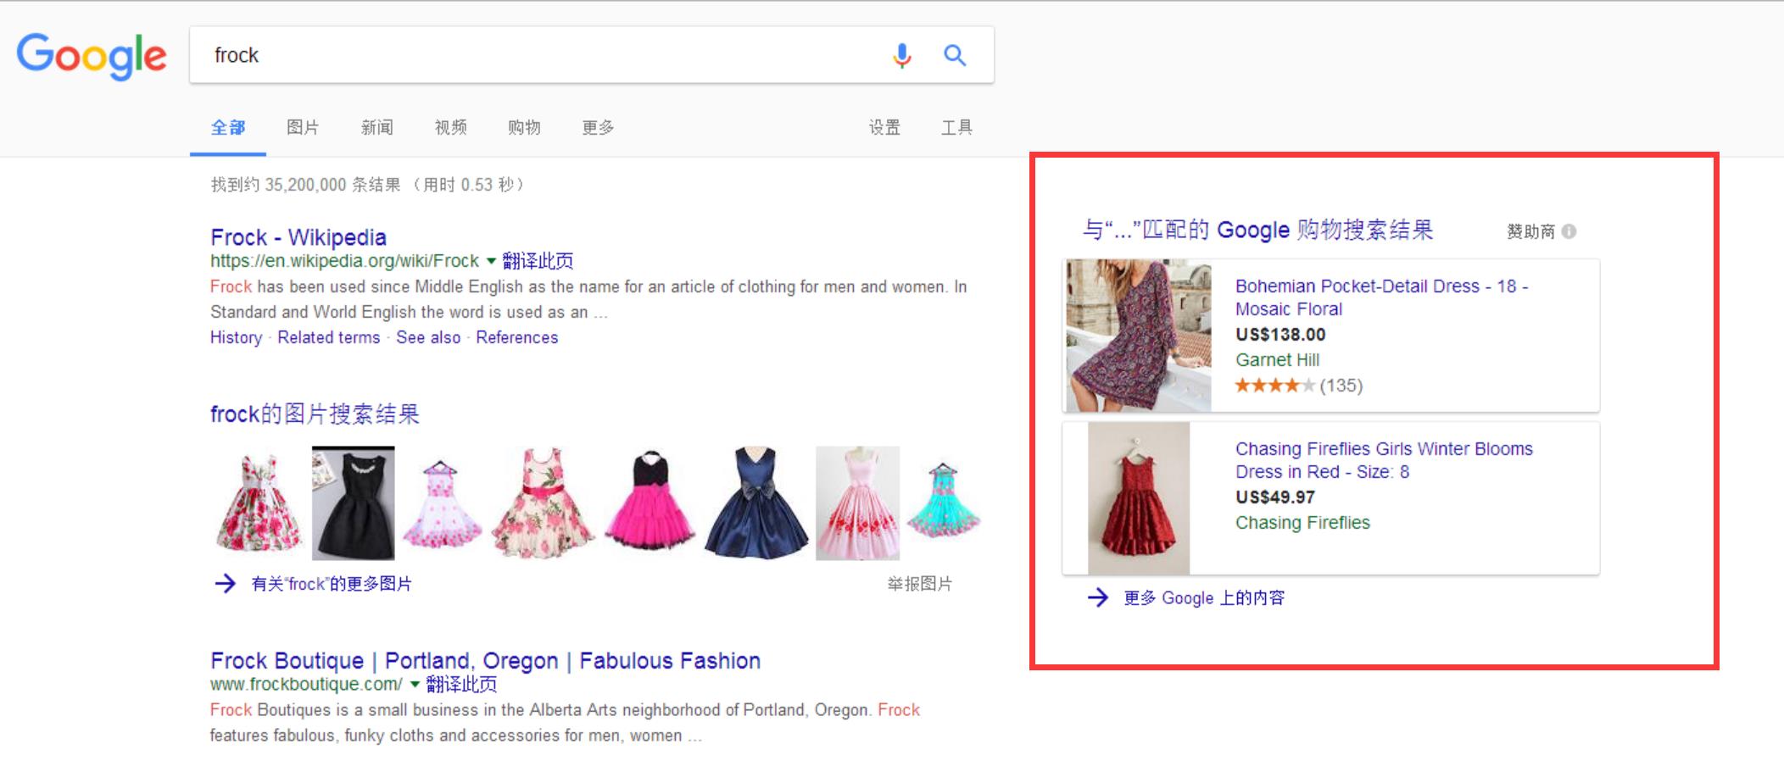Click the sponsor info icon beside 赞助商
The width and height of the screenshot is (1784, 772).
(1569, 231)
